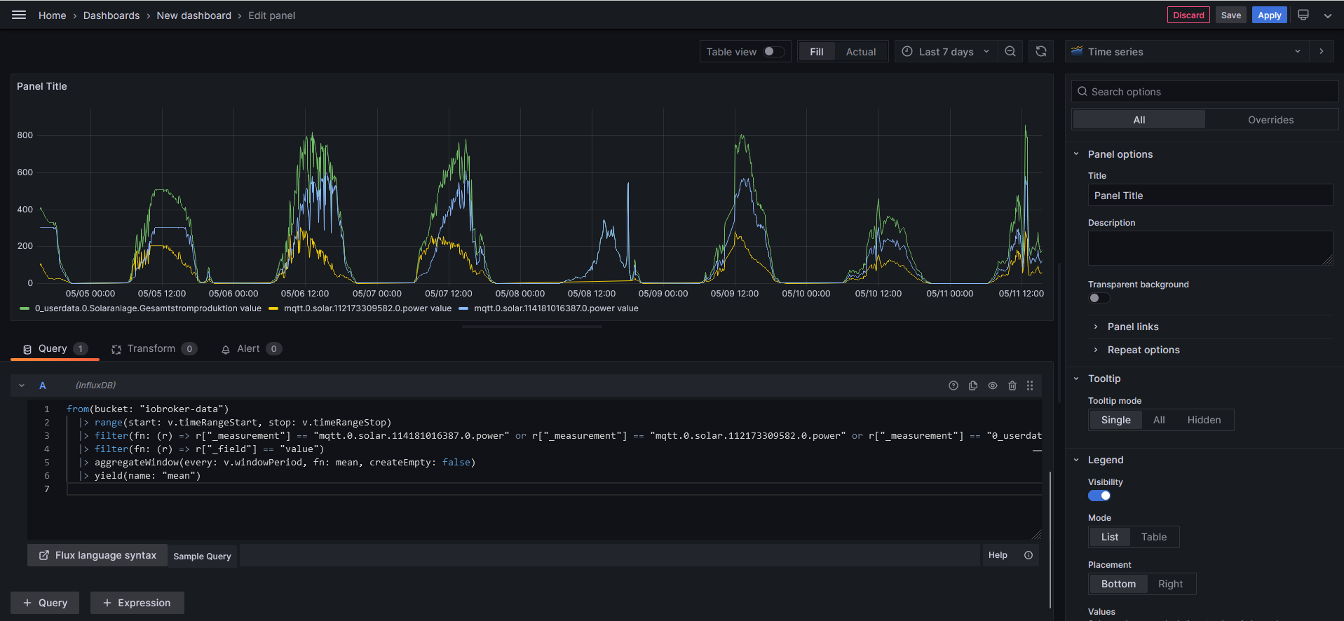Set the Tooltip mode to All

coord(1159,420)
